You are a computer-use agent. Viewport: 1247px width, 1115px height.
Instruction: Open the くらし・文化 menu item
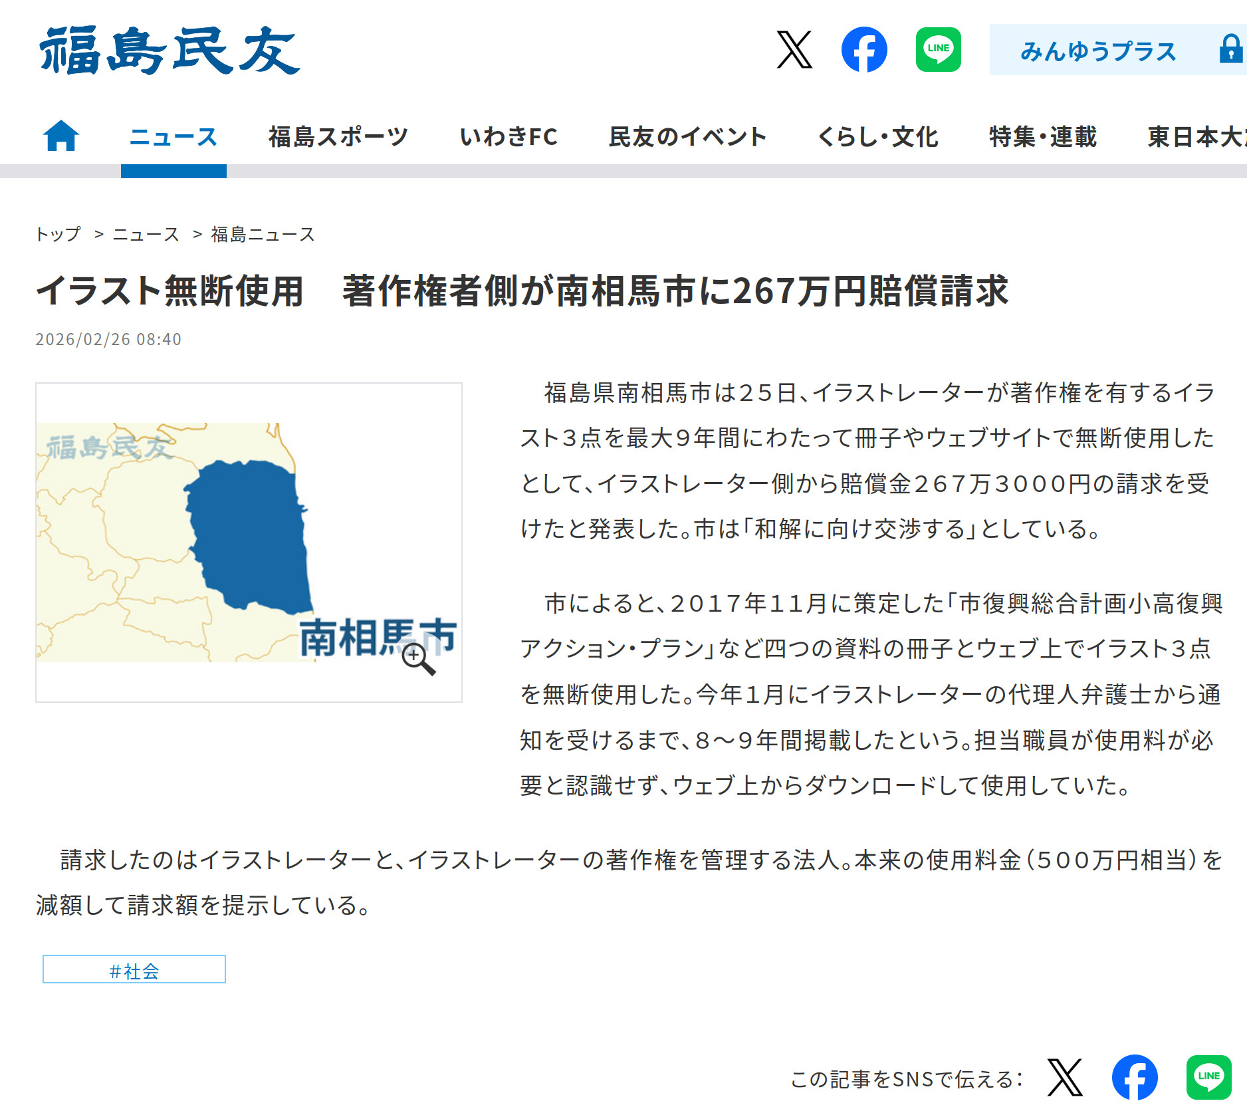click(x=877, y=137)
